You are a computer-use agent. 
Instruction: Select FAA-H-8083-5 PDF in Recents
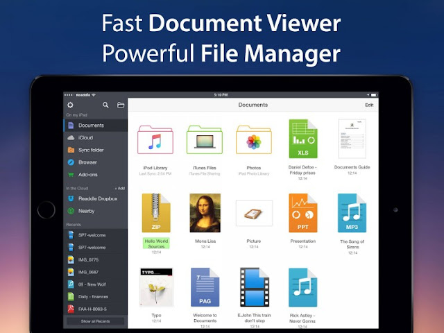tap(96, 309)
